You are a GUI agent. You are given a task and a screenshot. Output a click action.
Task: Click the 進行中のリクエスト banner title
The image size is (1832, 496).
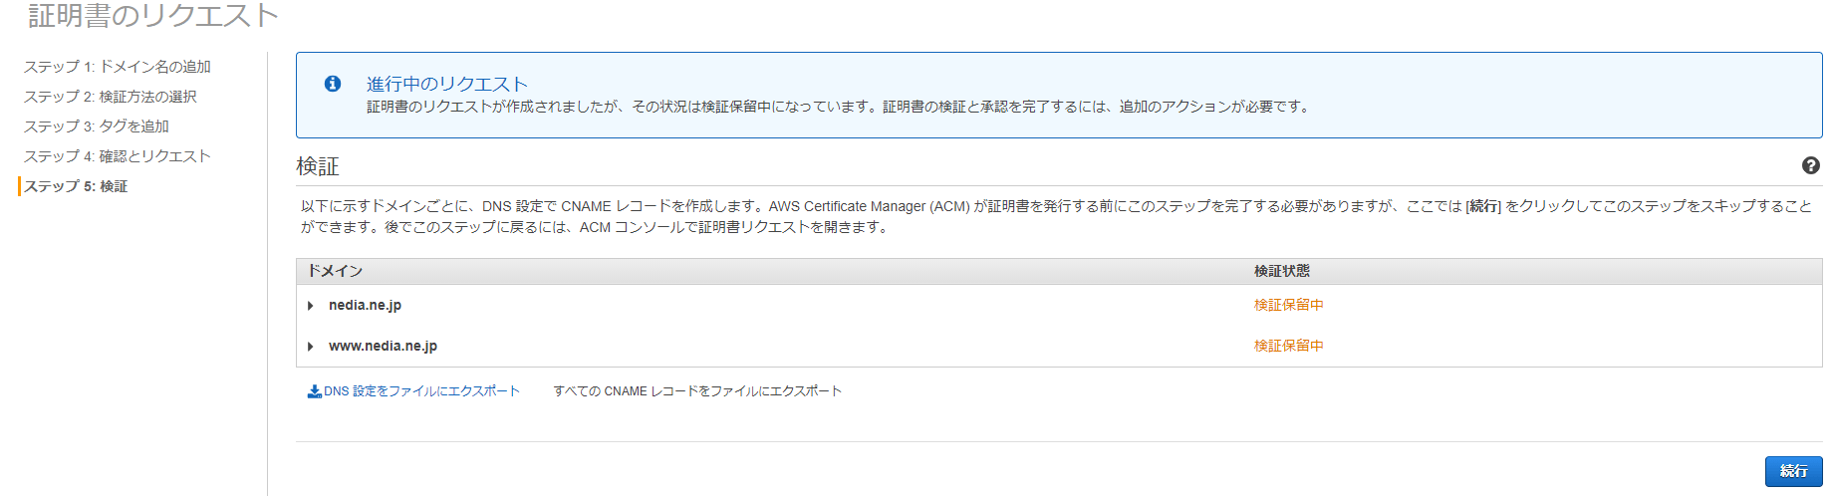coord(447,85)
